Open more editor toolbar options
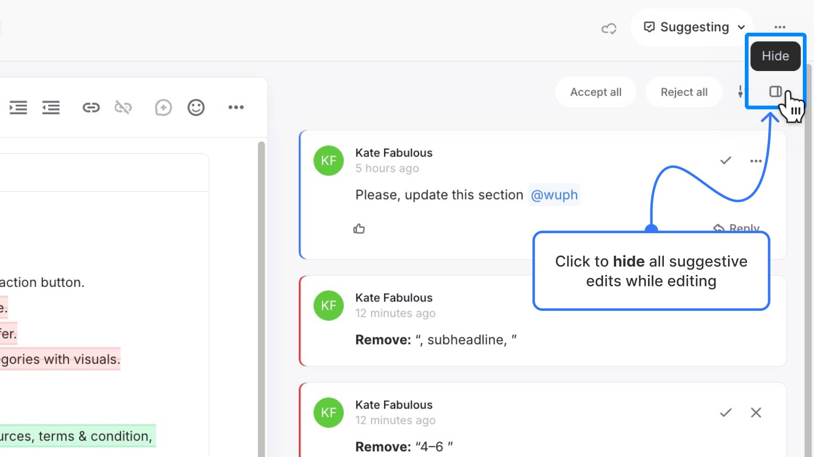 [x=236, y=107]
